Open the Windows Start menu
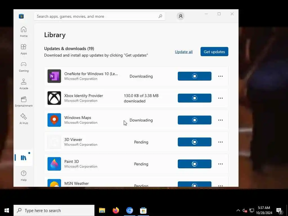This screenshot has width=288, height=216. [7, 210]
